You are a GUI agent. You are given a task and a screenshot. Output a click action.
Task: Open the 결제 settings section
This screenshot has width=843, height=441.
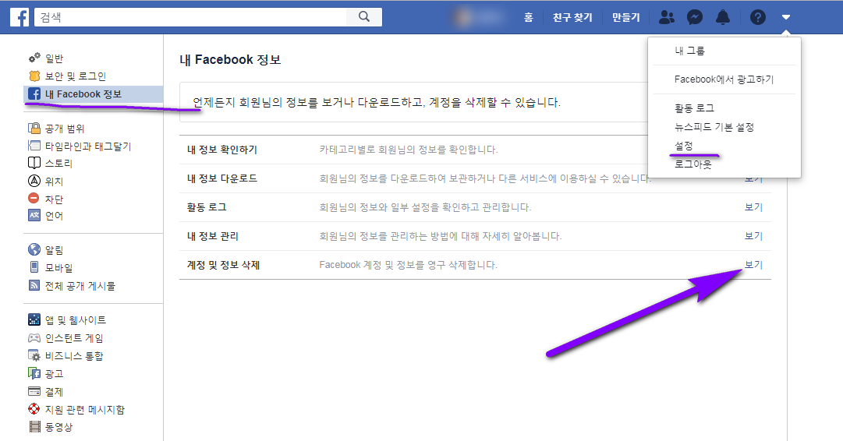[x=55, y=392]
